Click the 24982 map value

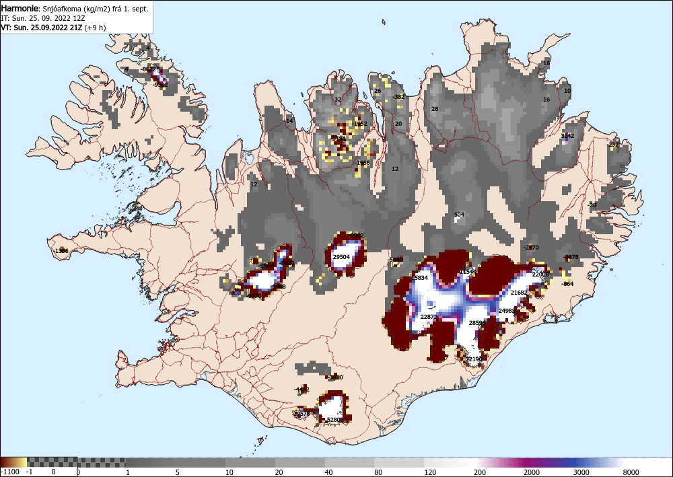507,311
